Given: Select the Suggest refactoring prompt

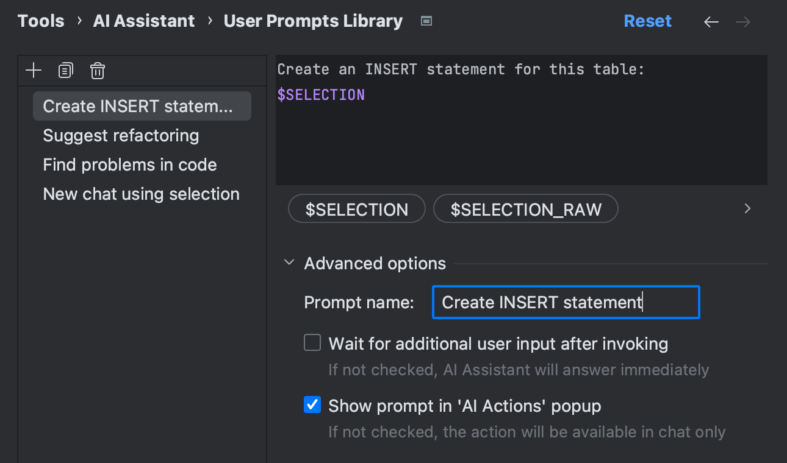Looking at the screenshot, I should (x=120, y=135).
